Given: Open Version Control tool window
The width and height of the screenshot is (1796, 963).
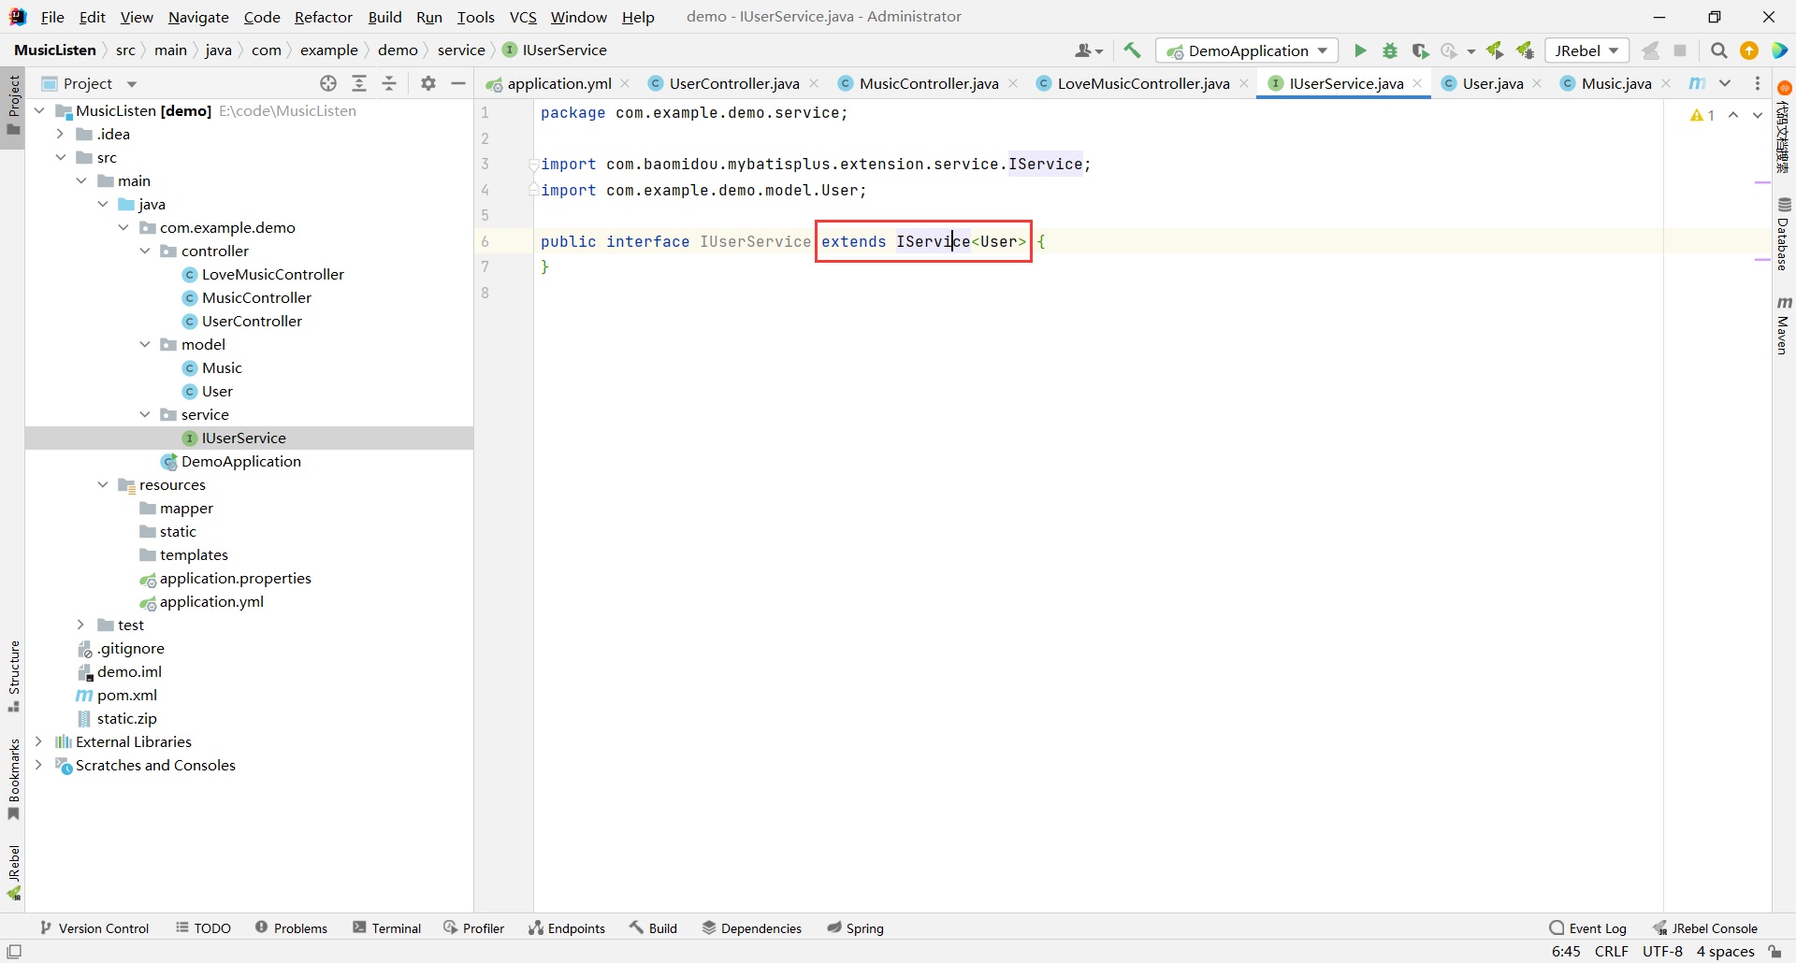Looking at the screenshot, I should [94, 928].
